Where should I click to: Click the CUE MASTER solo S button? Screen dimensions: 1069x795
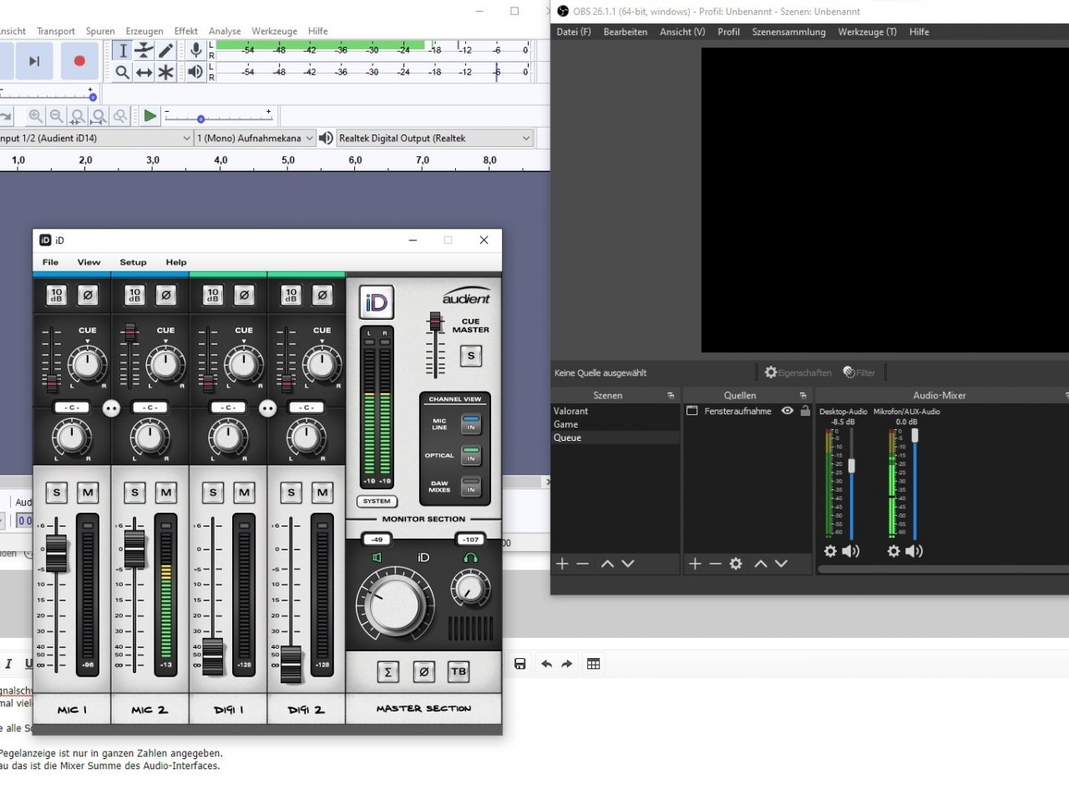(470, 356)
